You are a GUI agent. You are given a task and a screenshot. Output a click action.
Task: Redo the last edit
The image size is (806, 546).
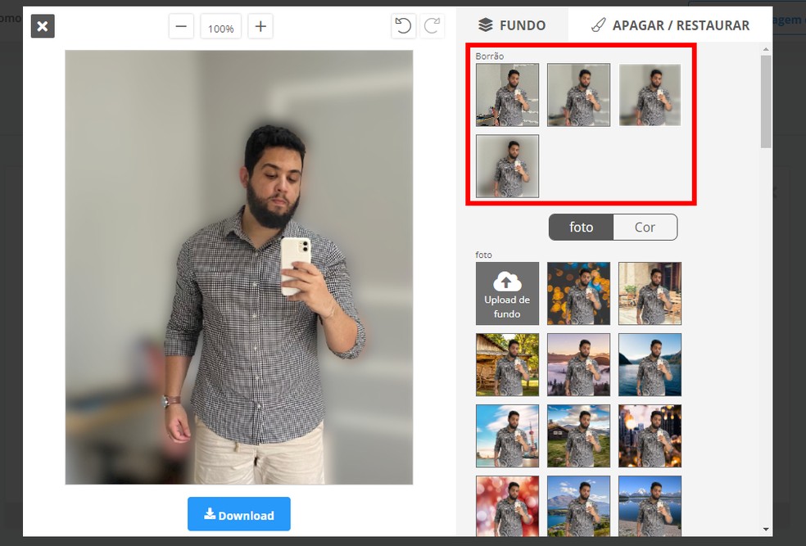click(432, 26)
